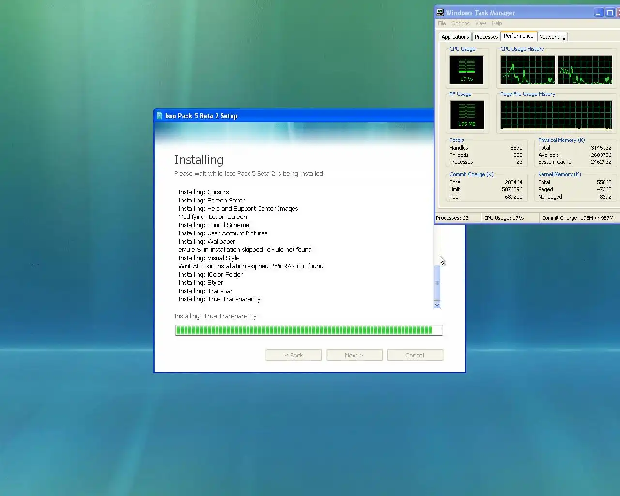Click the PF Usage meter showing 195 MB
Screen dimensions: 620x496
point(466,115)
